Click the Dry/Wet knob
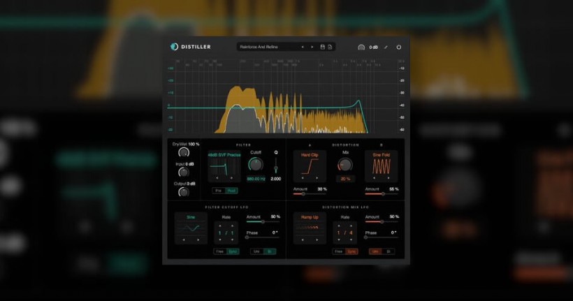This screenshot has width=573, height=301. click(183, 152)
